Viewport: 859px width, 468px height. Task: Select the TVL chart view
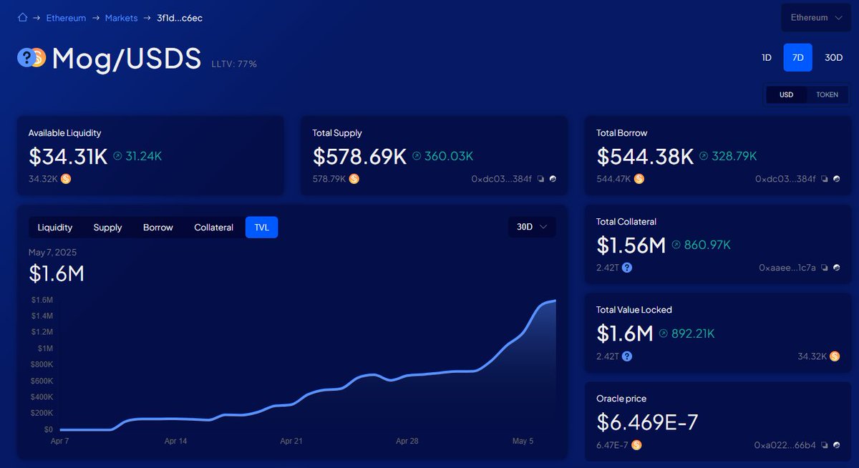click(261, 227)
